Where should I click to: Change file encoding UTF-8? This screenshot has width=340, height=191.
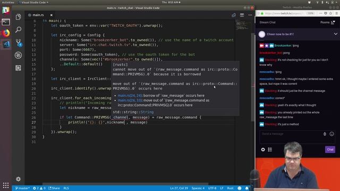tap(212, 188)
